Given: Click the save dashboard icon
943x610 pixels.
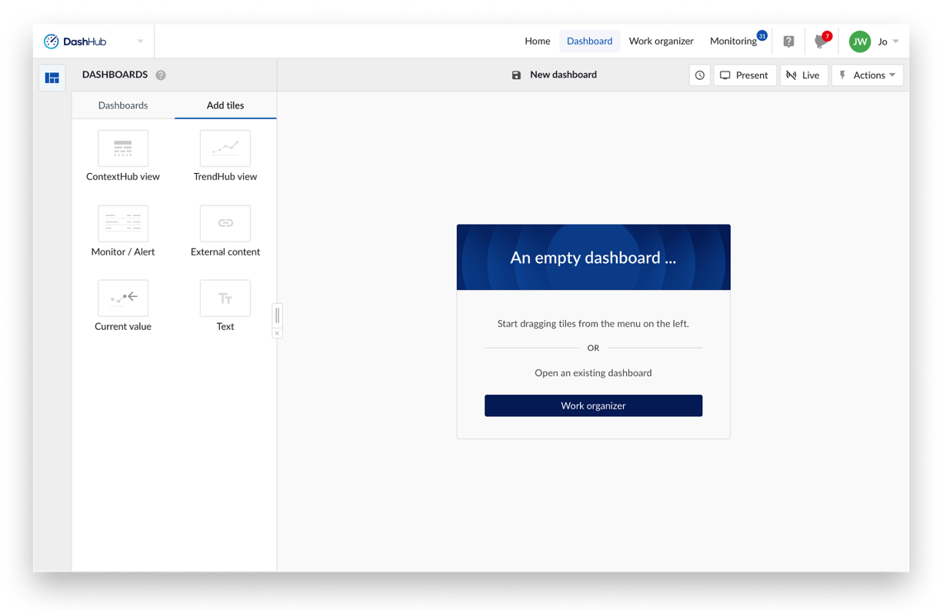Looking at the screenshot, I should click(x=515, y=75).
